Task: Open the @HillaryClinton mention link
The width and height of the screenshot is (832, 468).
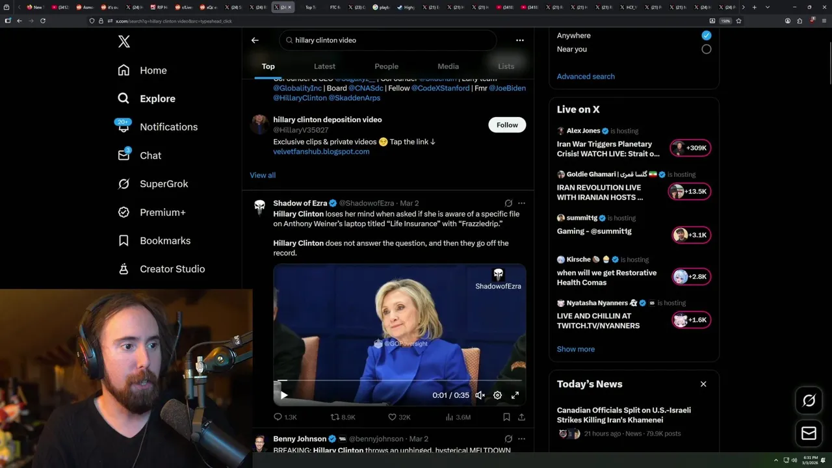Action: click(300, 98)
